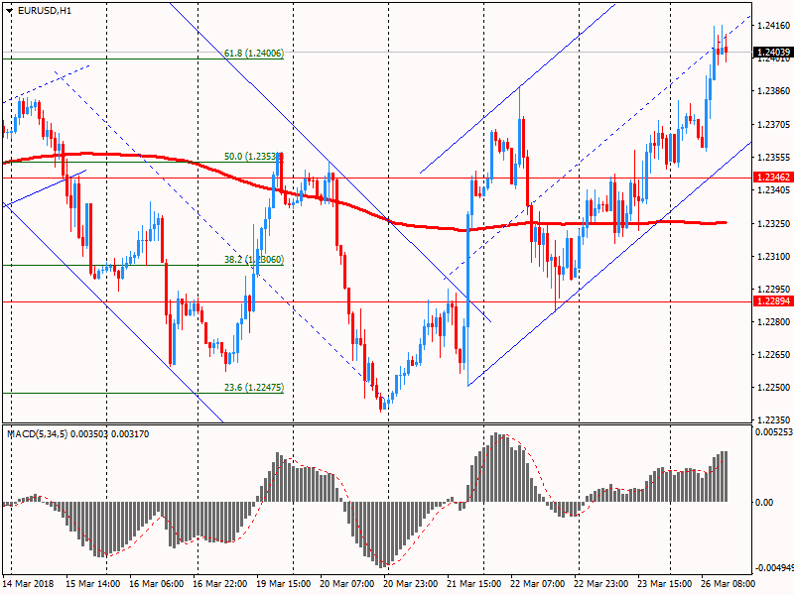This screenshot has height=595, width=794.
Task: Click the red level price tag 1.23462
Action: pyautogui.click(x=773, y=178)
